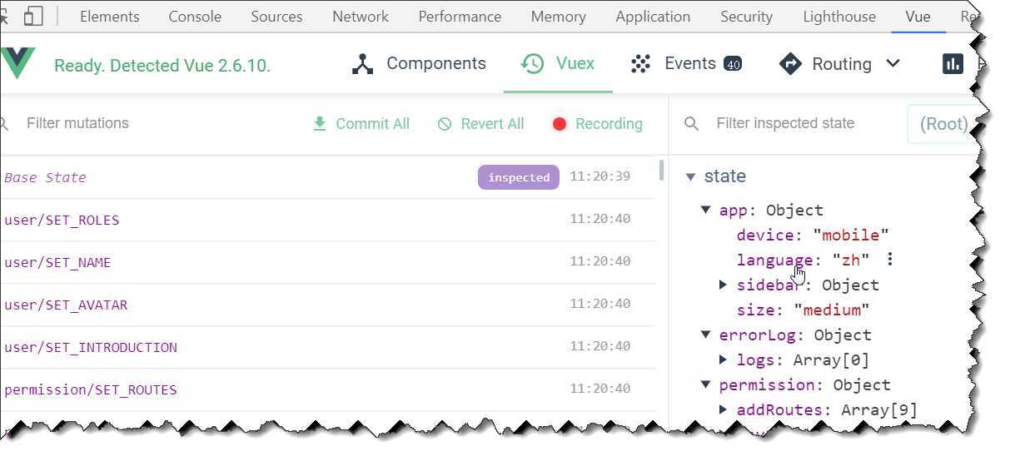1015x466 pixels.
Task: Open the Memory tab
Action: 558,17
